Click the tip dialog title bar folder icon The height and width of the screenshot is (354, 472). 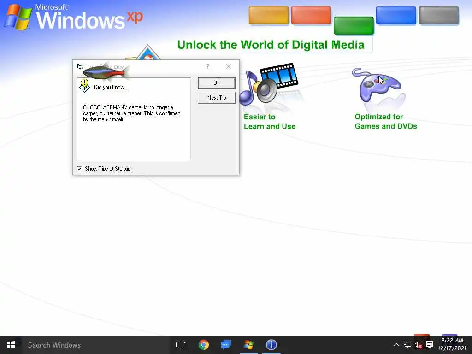pos(80,66)
